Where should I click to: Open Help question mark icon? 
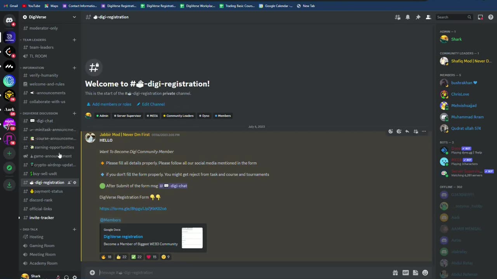coord(491,17)
